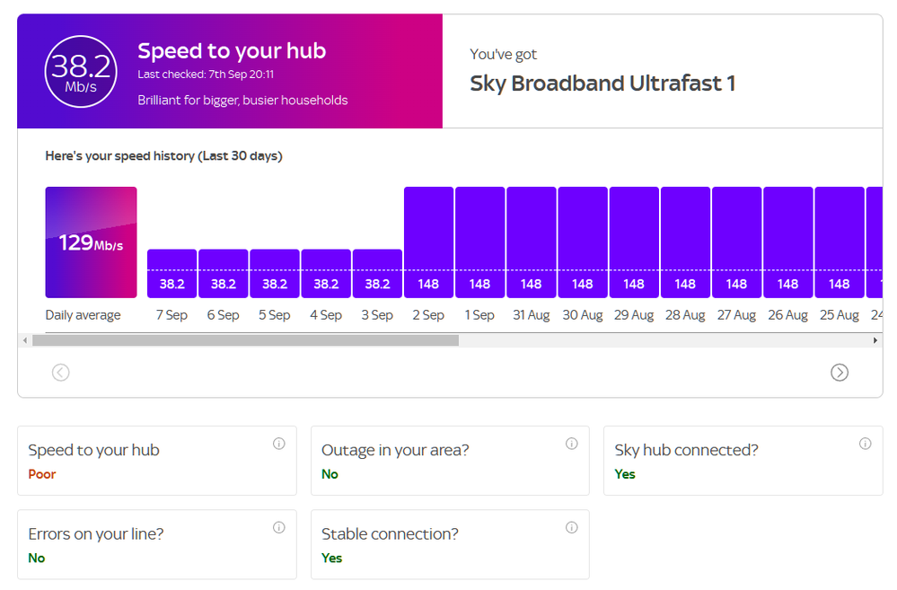Open the Speed to your hub Poor card
897x590 pixels.
coord(156,461)
